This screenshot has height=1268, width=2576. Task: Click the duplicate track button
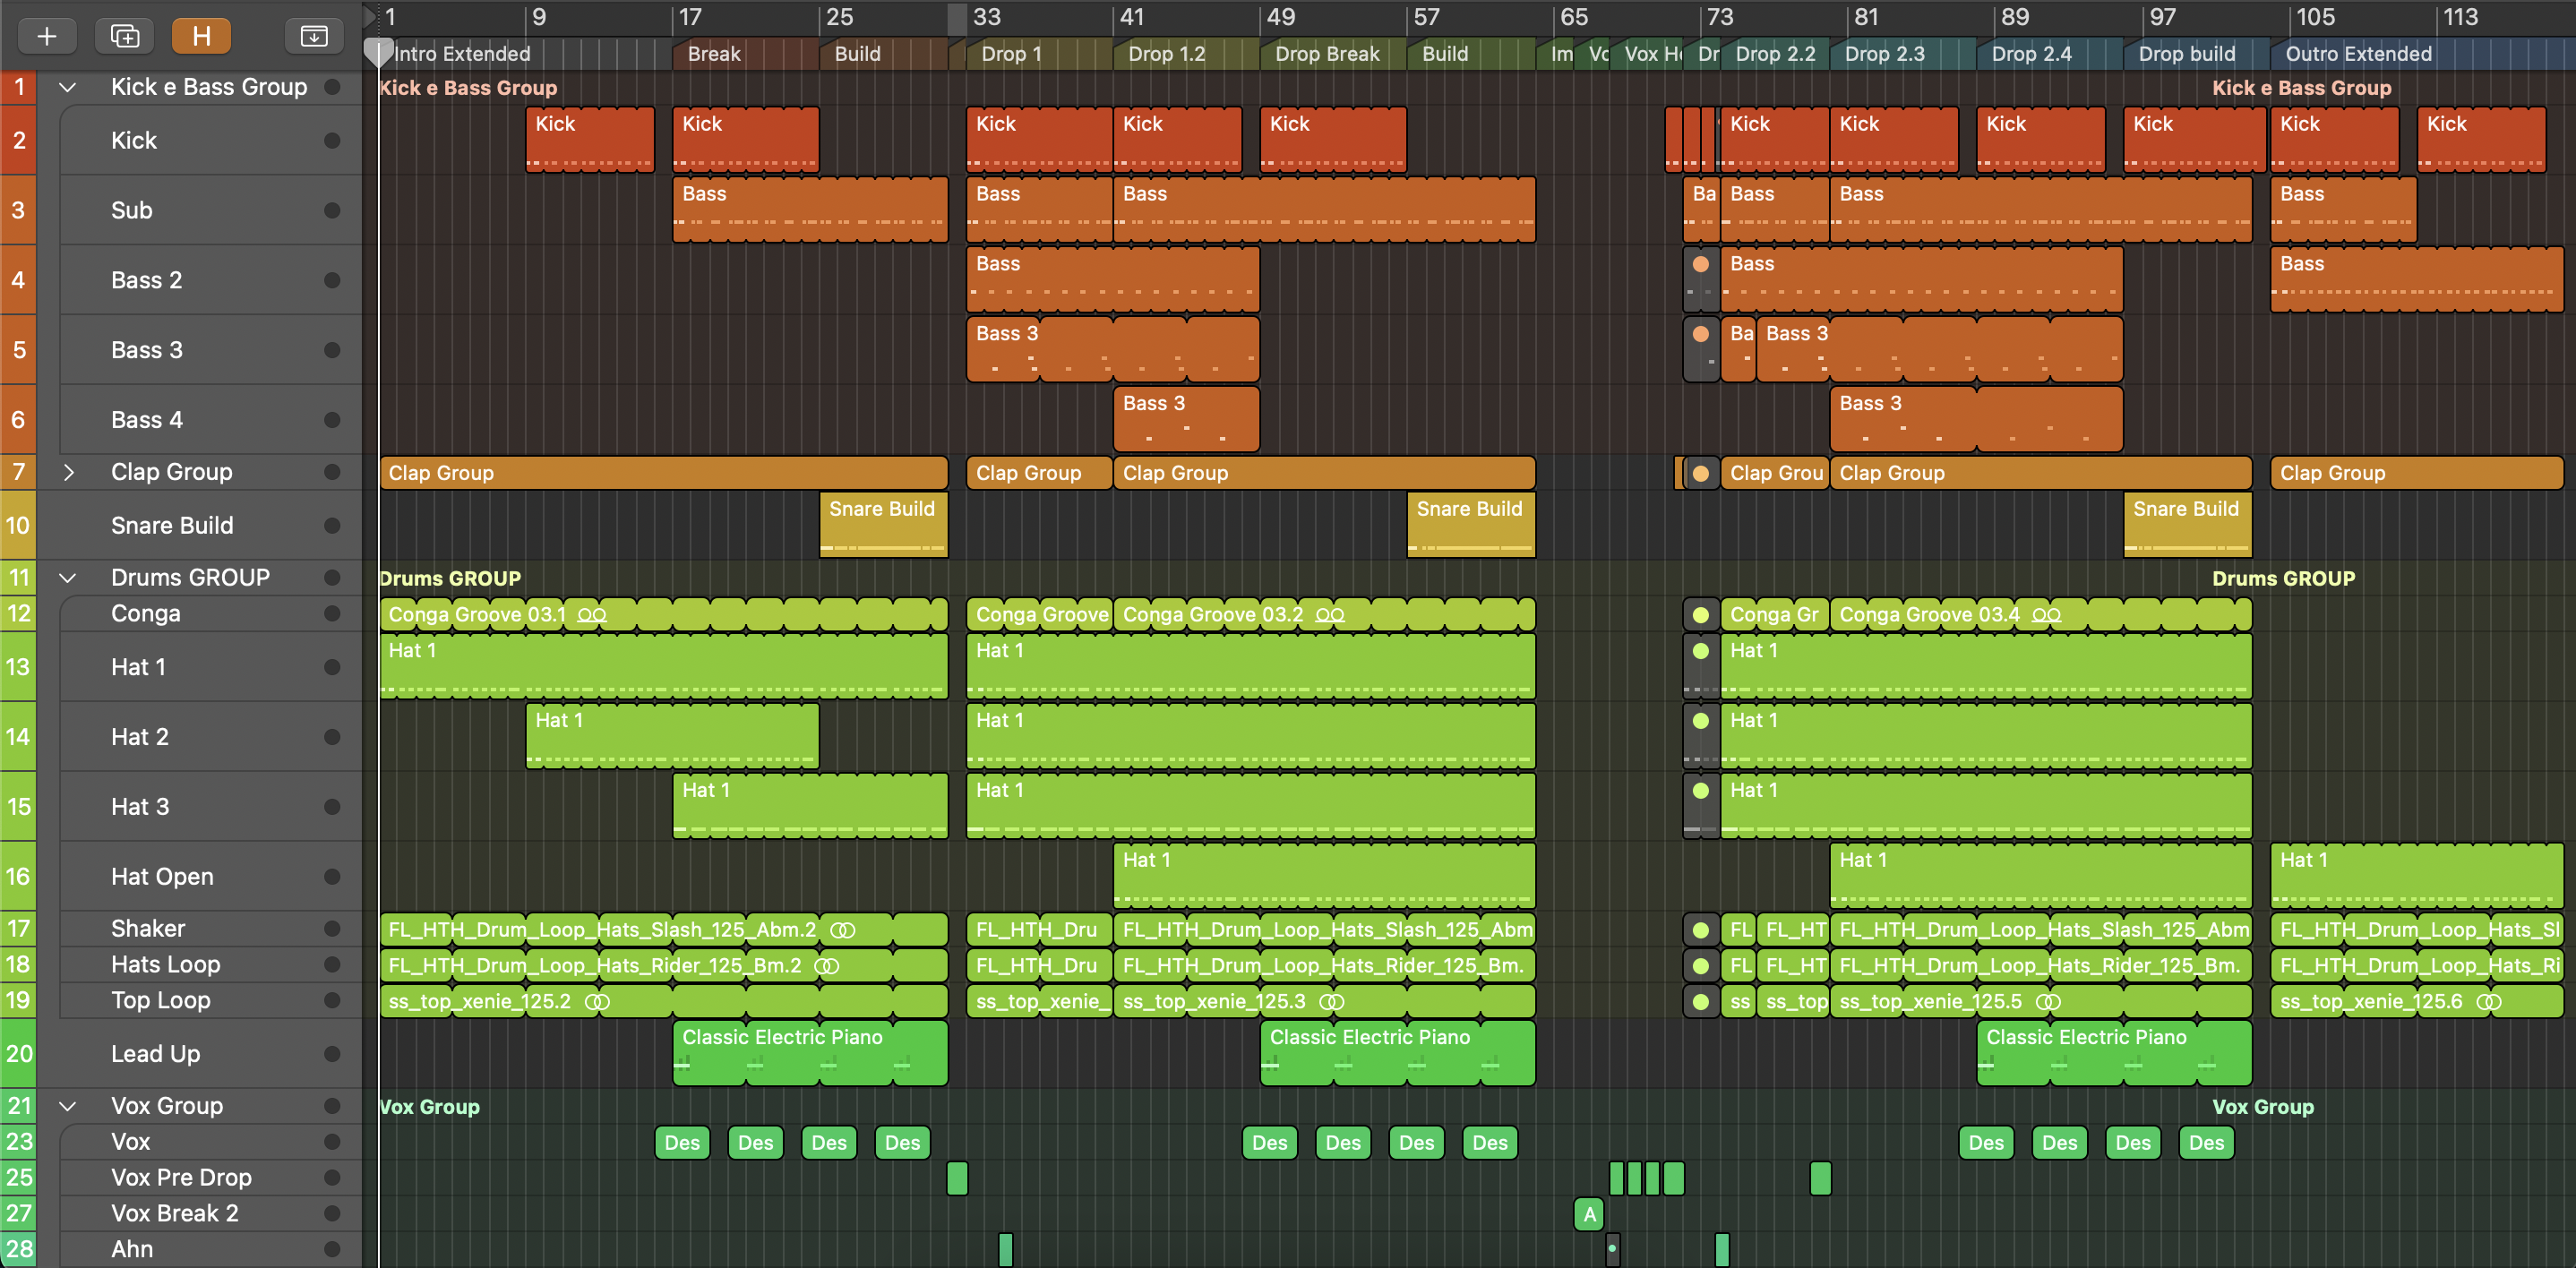coord(125,36)
